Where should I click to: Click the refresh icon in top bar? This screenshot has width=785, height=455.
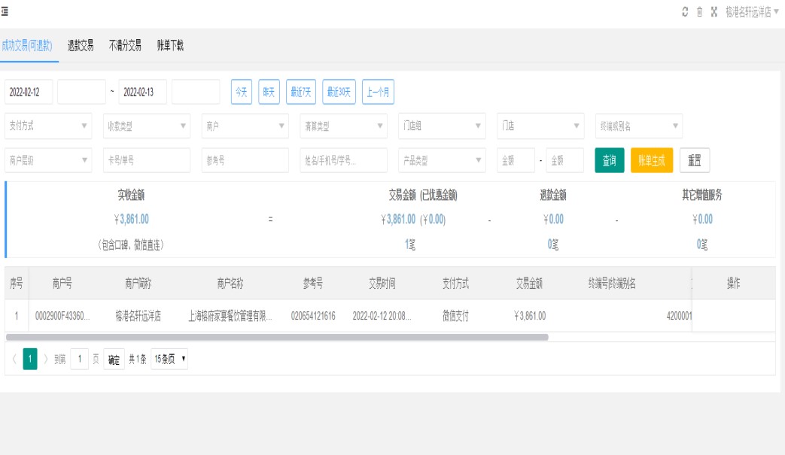tap(685, 12)
